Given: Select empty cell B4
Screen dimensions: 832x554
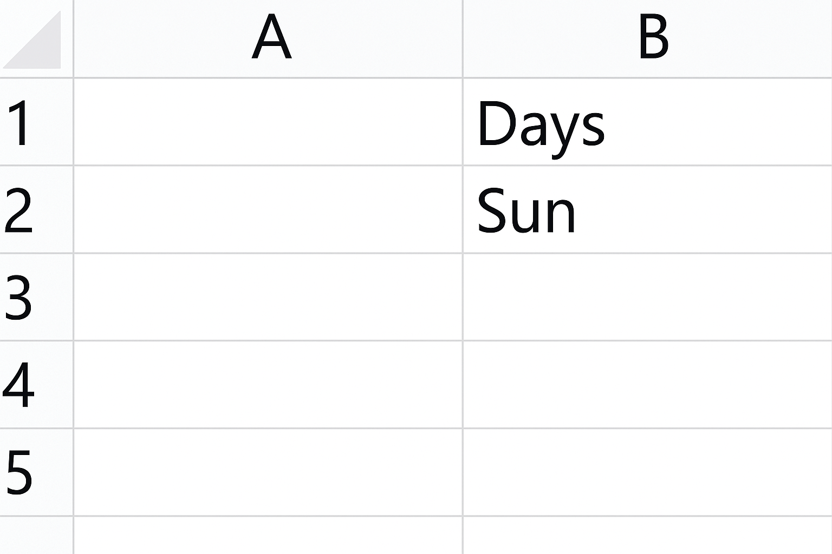Looking at the screenshot, I should [647, 385].
